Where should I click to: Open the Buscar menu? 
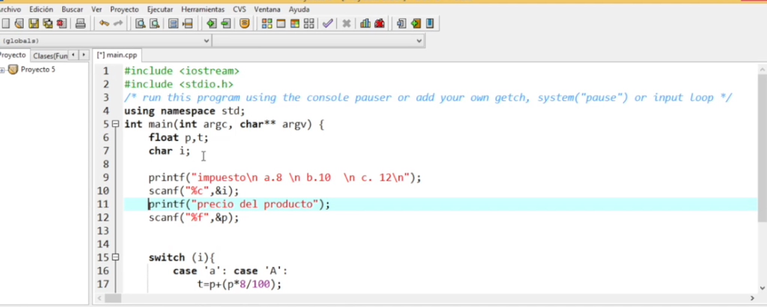tap(72, 9)
